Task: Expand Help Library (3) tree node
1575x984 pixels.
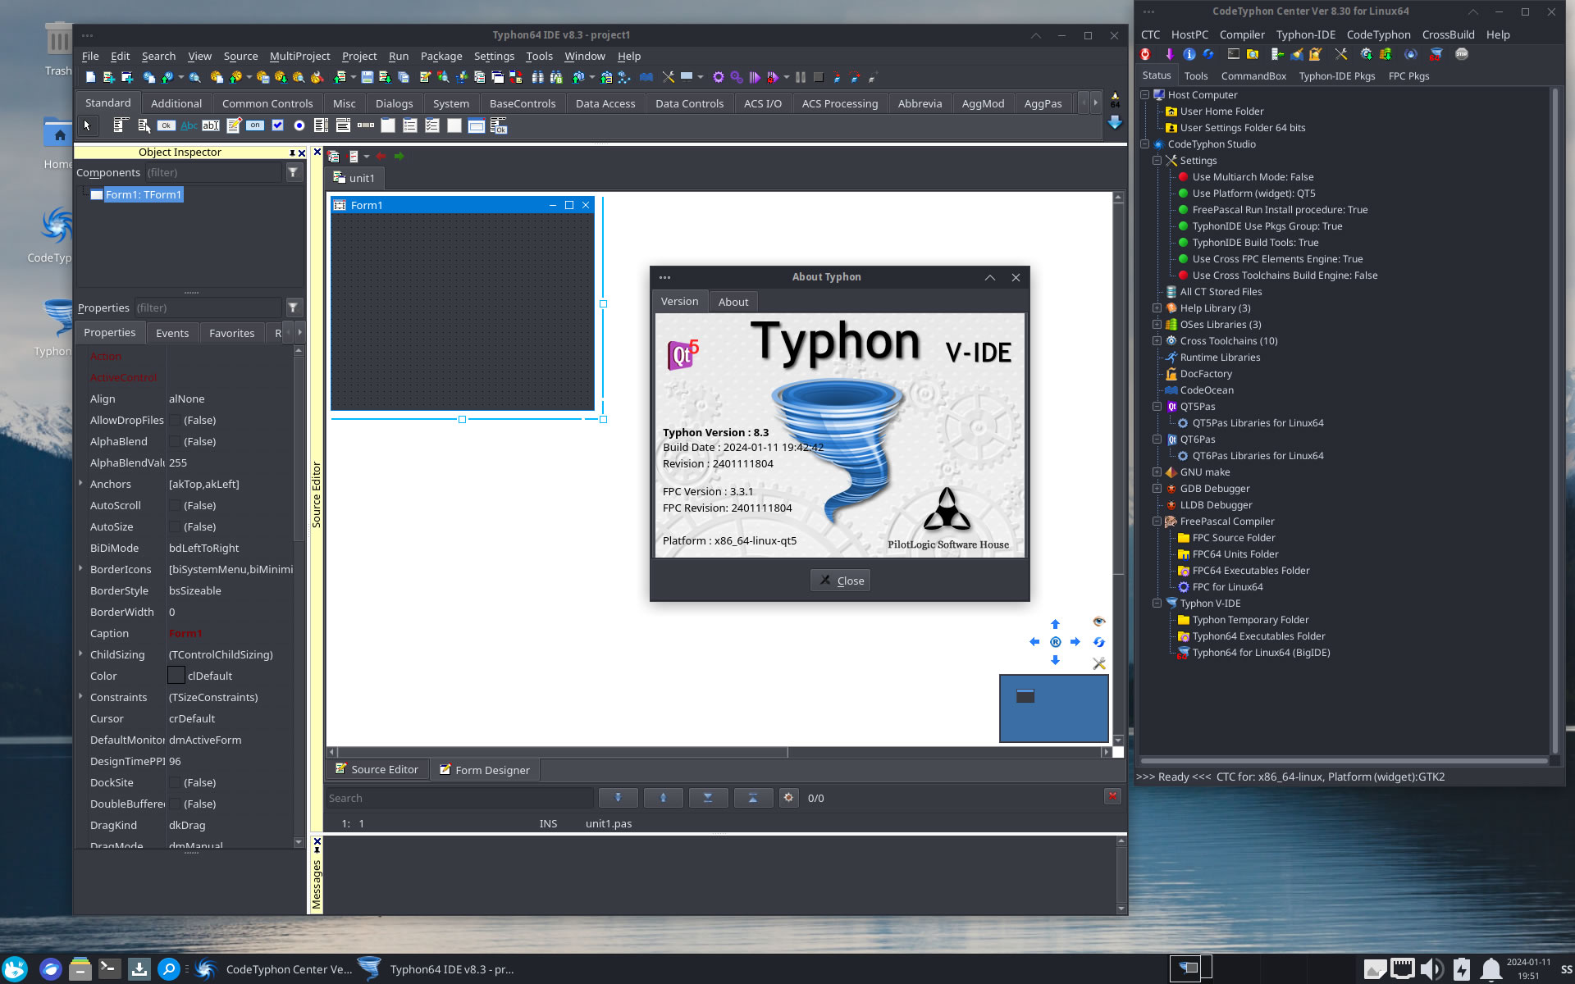Action: tap(1157, 308)
